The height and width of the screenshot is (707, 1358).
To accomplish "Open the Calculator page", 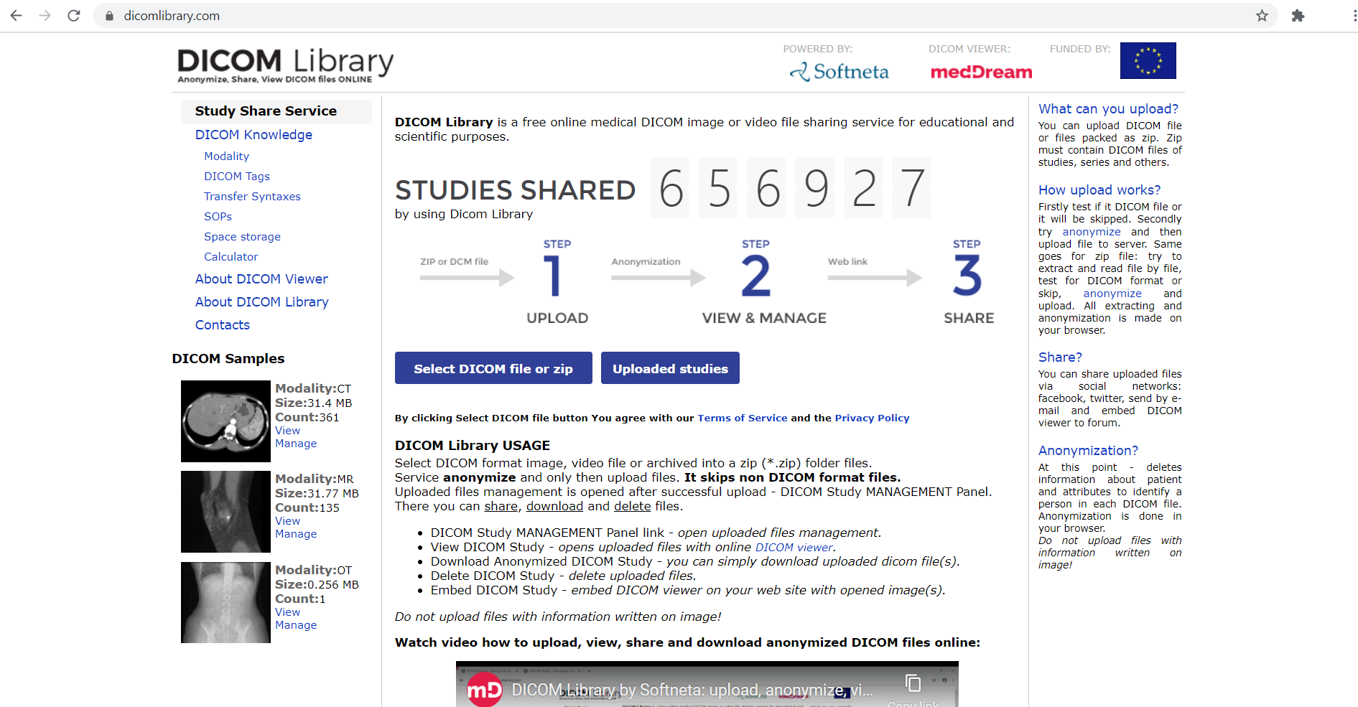I will coord(231,257).
